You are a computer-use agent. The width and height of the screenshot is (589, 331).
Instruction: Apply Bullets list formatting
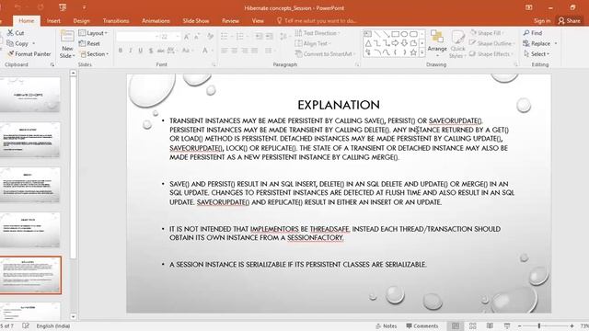click(225, 37)
